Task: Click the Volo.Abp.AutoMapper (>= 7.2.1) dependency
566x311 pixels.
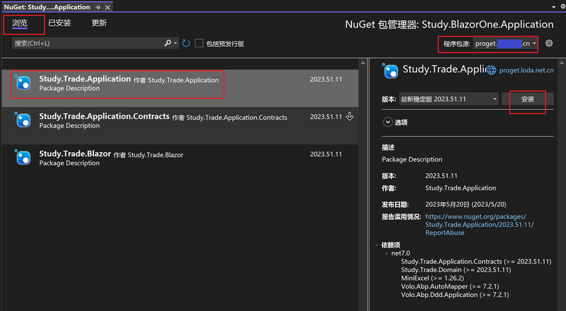Action: [450, 287]
